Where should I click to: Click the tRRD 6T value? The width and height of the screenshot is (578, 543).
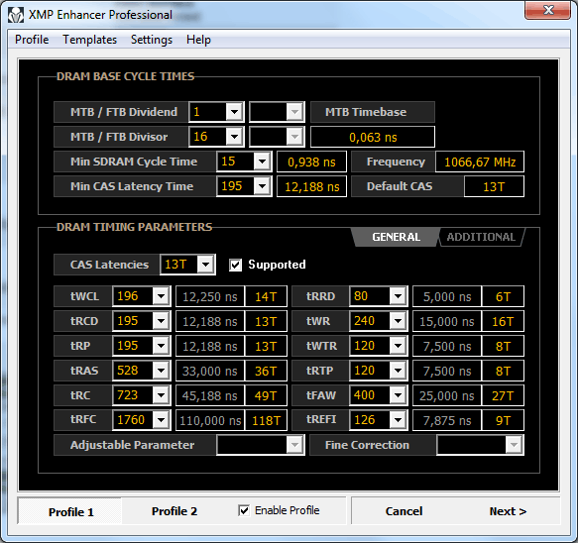click(x=503, y=296)
